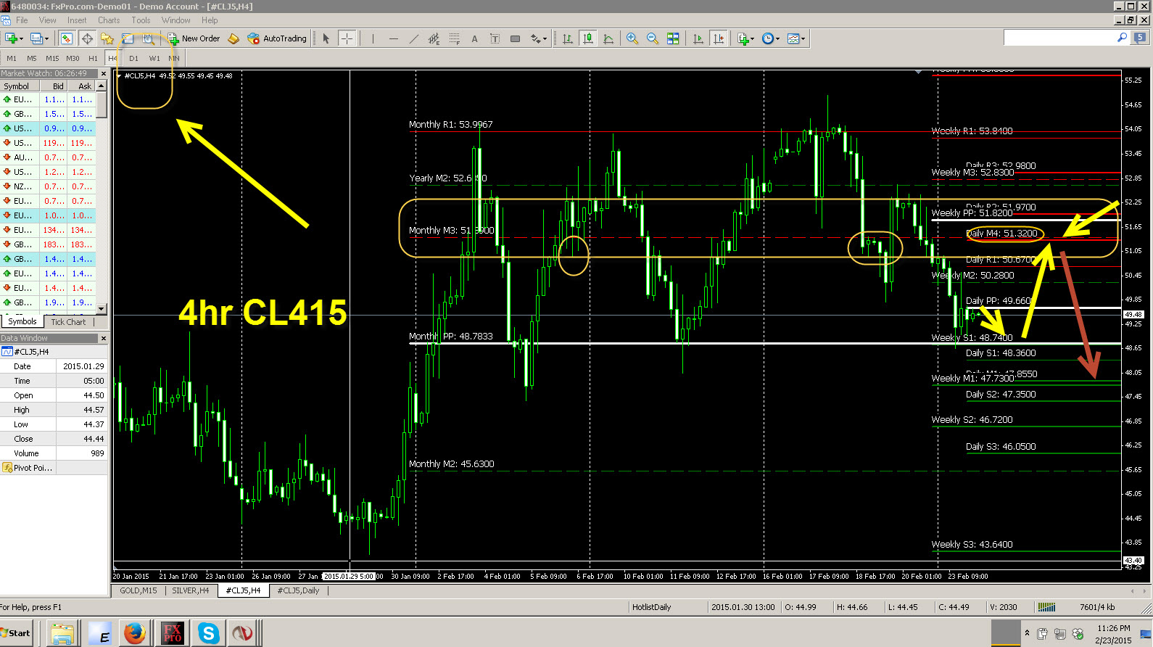
Task: Switch chart to Bar Chart mode
Action: pos(568,38)
